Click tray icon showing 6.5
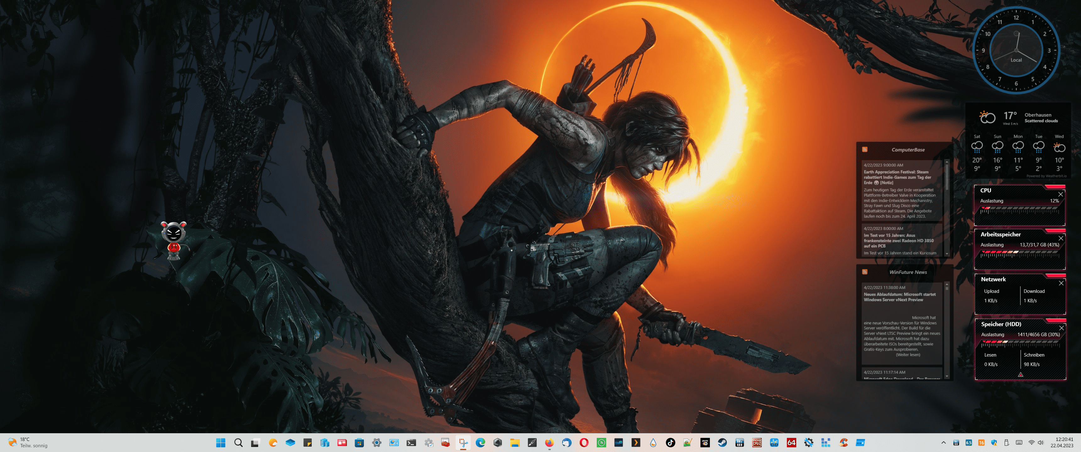Image resolution: width=1081 pixels, height=452 pixels. coord(969,443)
